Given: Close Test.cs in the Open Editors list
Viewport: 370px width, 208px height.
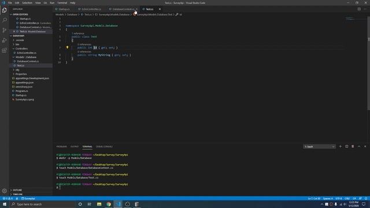Looking at the screenshot, I should tap(14, 31).
